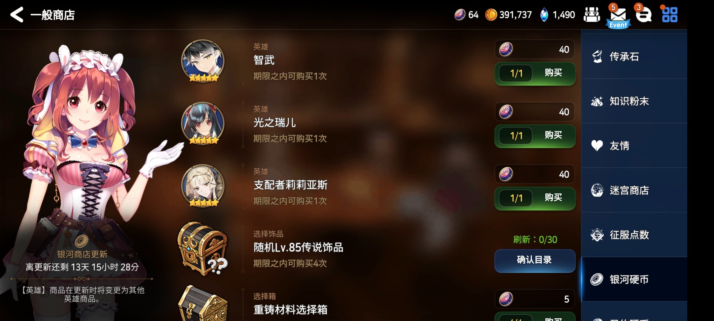This screenshot has width=714, height=321.
Task: Select the 知识粉末 shop tab
Action: pos(634,101)
